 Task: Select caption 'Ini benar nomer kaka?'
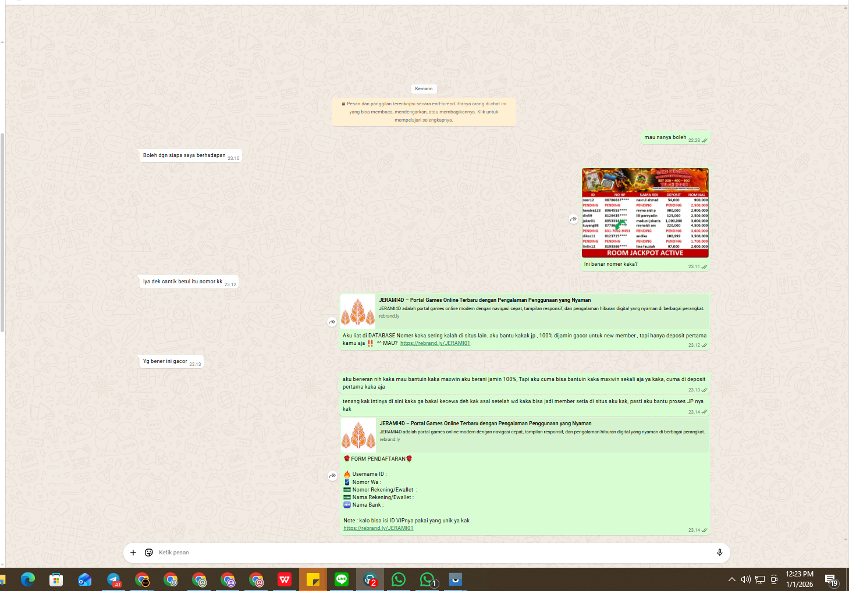pyautogui.click(x=610, y=264)
